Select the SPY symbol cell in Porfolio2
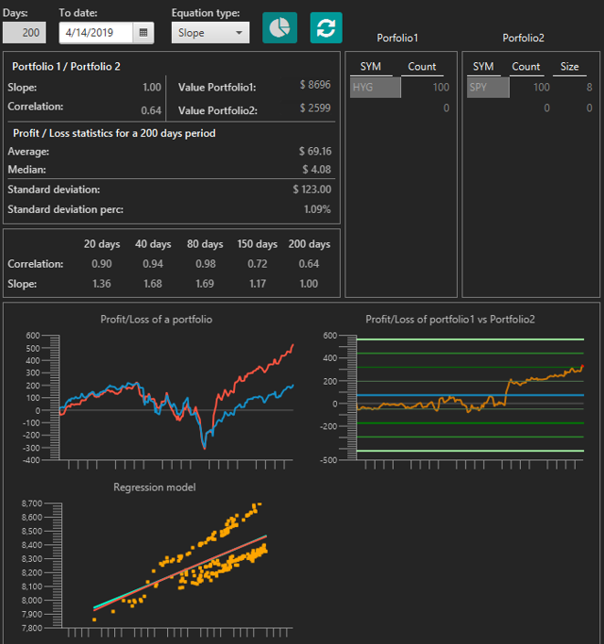604x644 pixels. click(488, 87)
